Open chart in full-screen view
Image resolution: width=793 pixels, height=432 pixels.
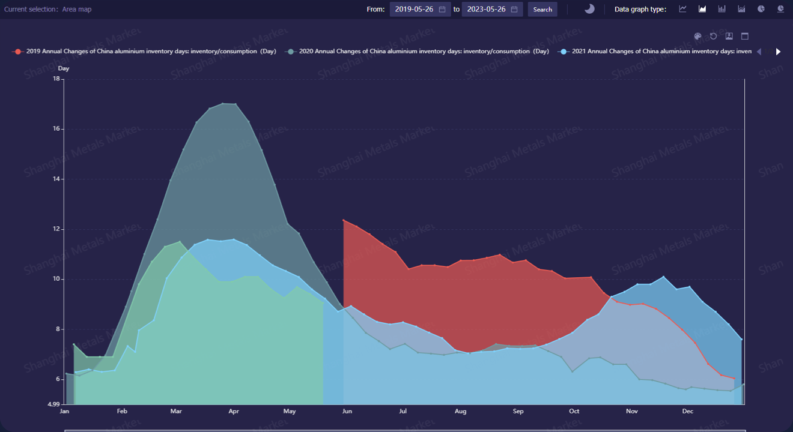[x=744, y=36]
